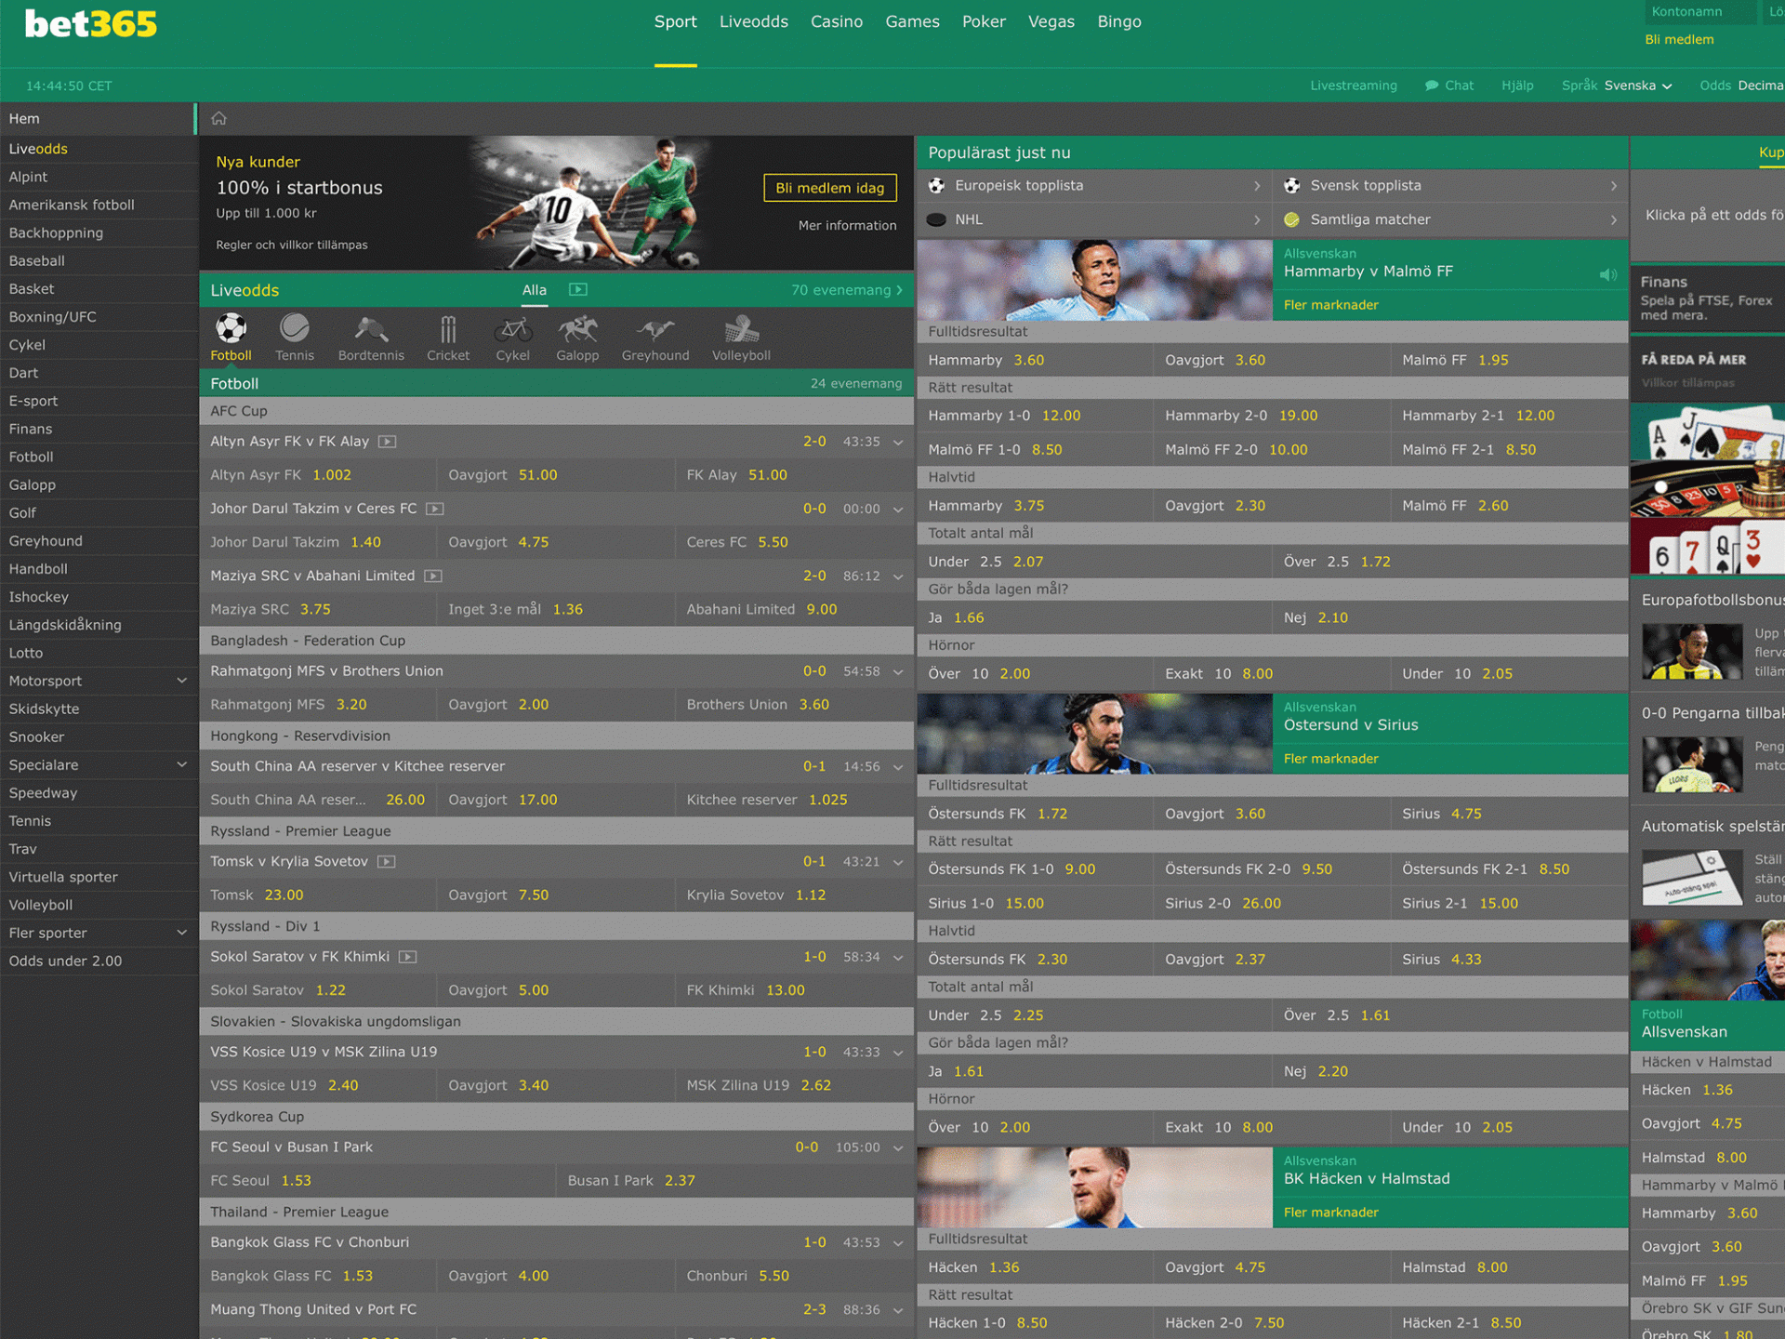
Task: Click the Chat speech bubble icon
Action: [x=1432, y=86]
